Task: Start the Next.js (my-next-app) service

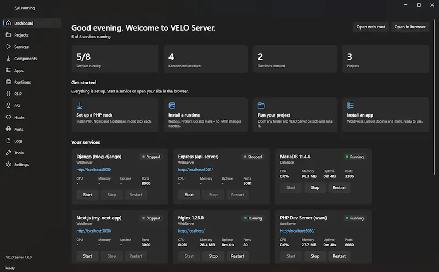Action: [x=87, y=256]
